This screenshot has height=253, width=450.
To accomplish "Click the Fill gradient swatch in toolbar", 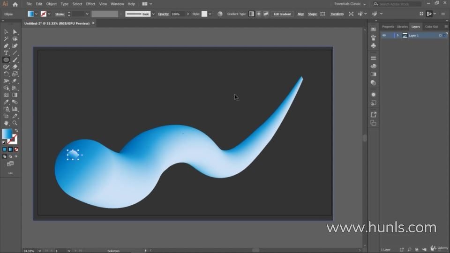I will (7, 134).
